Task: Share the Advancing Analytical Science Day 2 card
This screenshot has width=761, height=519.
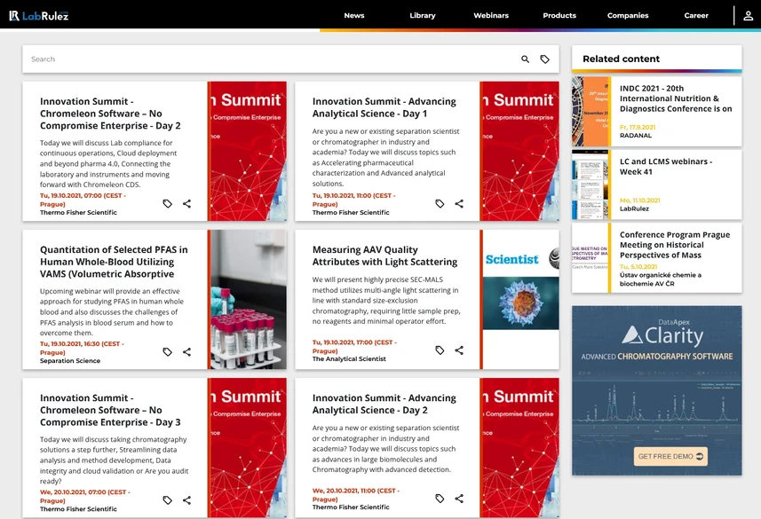Action: coord(459,498)
